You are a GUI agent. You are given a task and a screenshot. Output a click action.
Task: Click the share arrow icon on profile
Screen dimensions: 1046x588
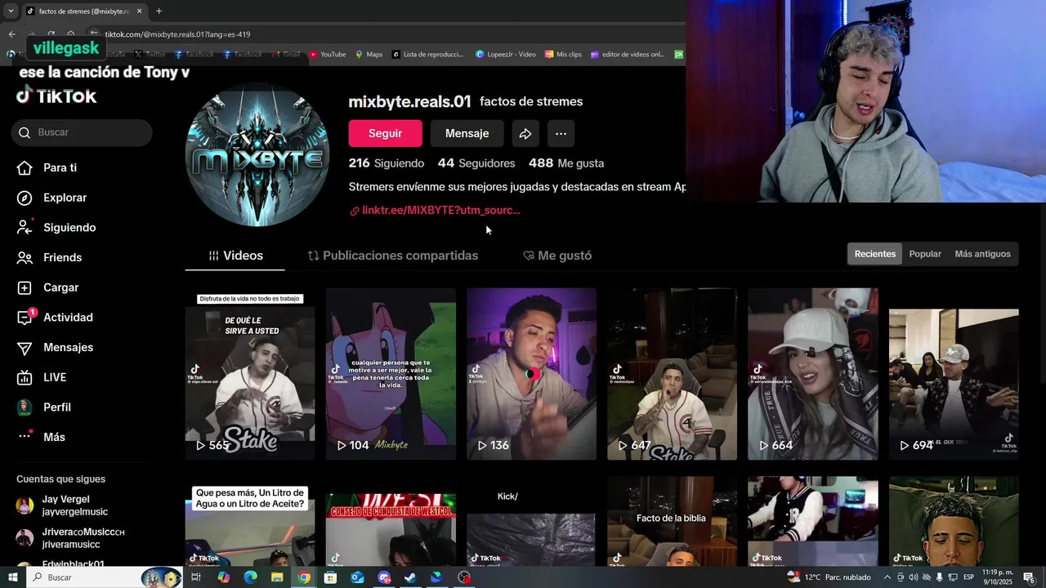[x=525, y=133]
